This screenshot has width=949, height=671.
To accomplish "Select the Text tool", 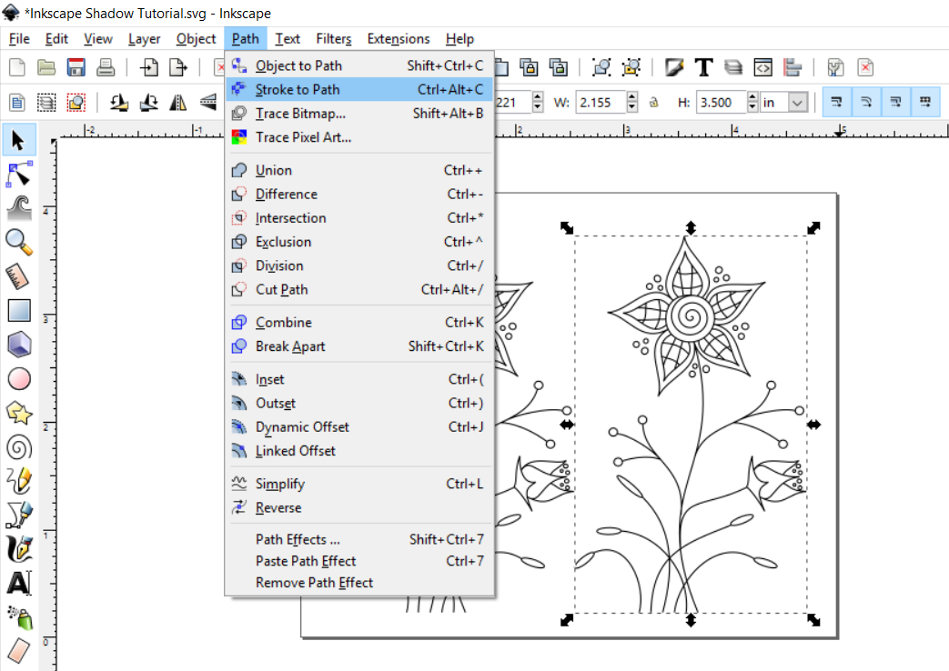I will pyautogui.click(x=18, y=582).
